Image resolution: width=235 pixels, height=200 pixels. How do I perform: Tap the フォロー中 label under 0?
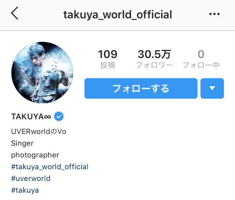pos(201,65)
